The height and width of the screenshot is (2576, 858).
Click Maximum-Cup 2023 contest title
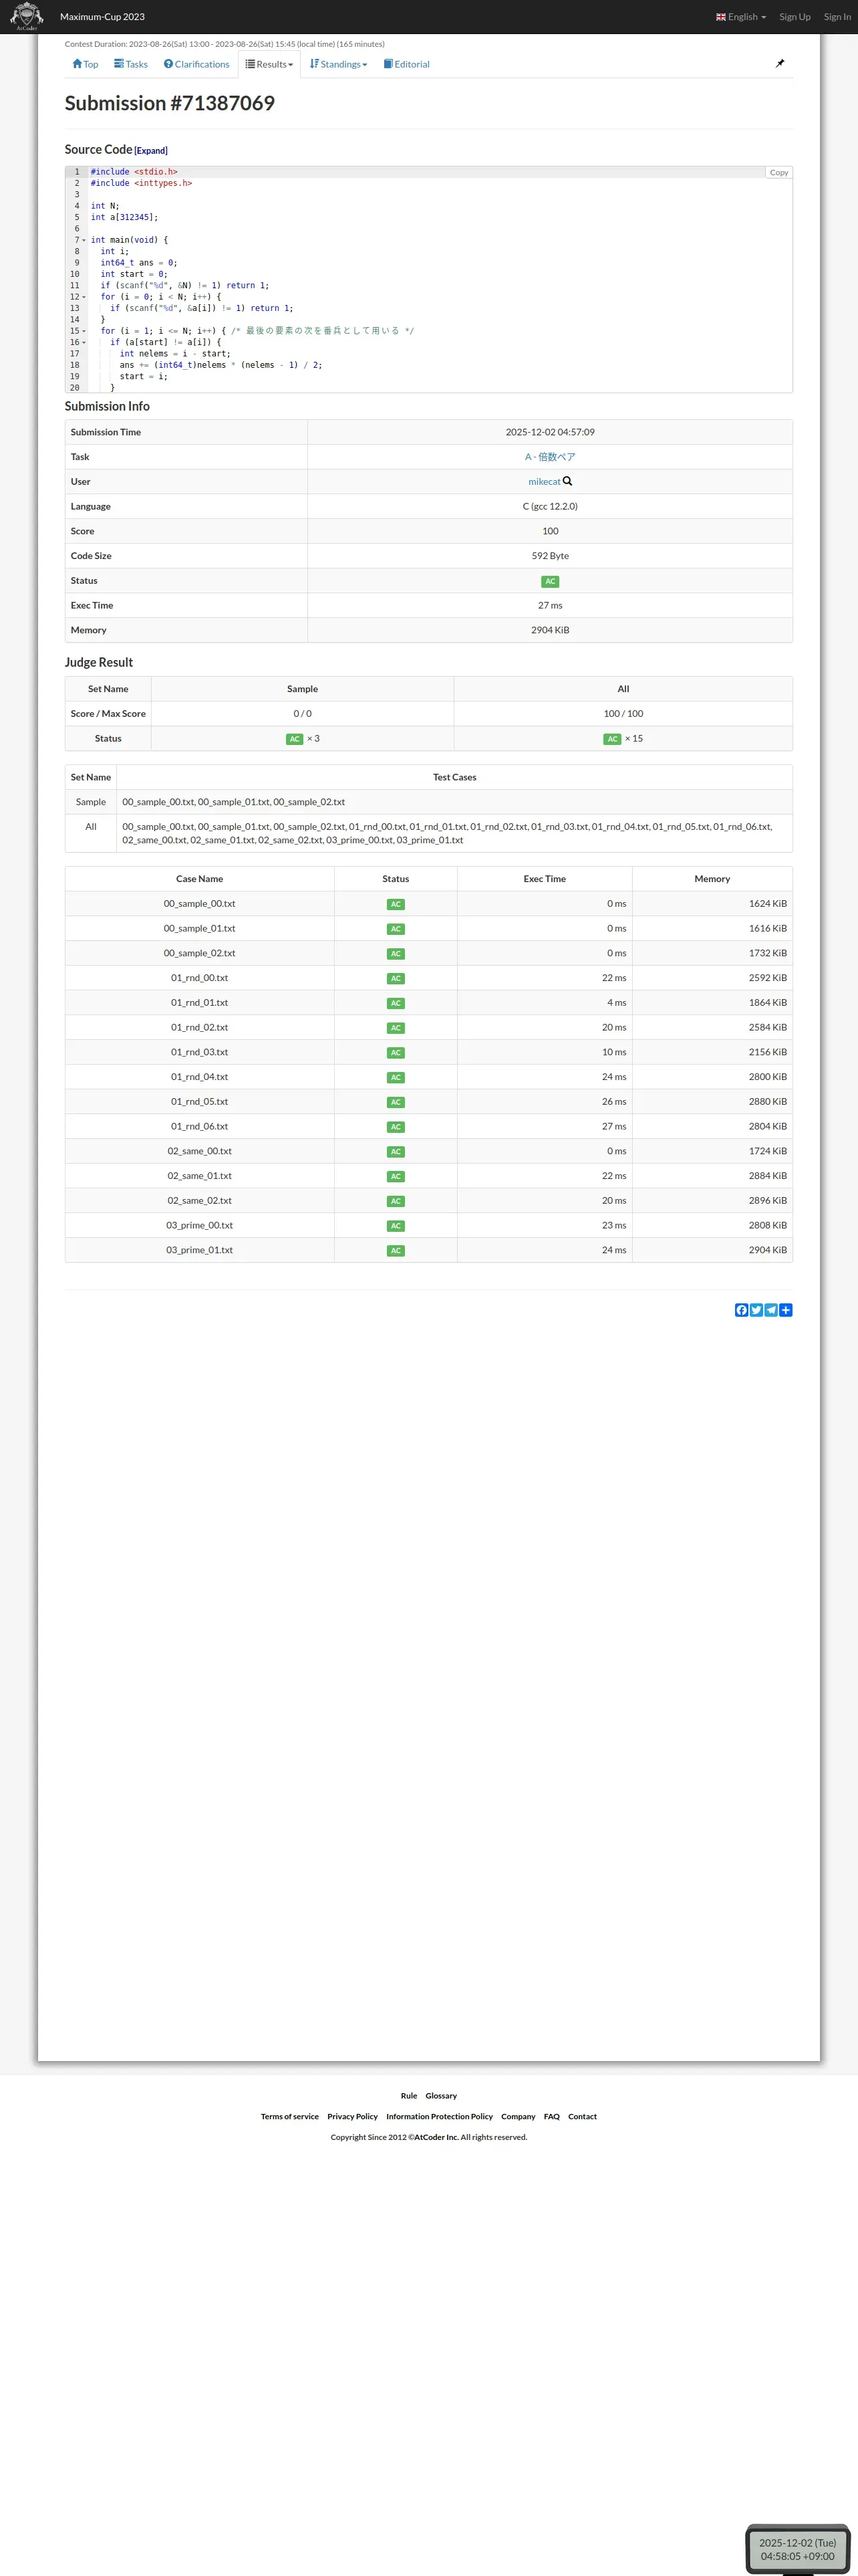tap(102, 17)
